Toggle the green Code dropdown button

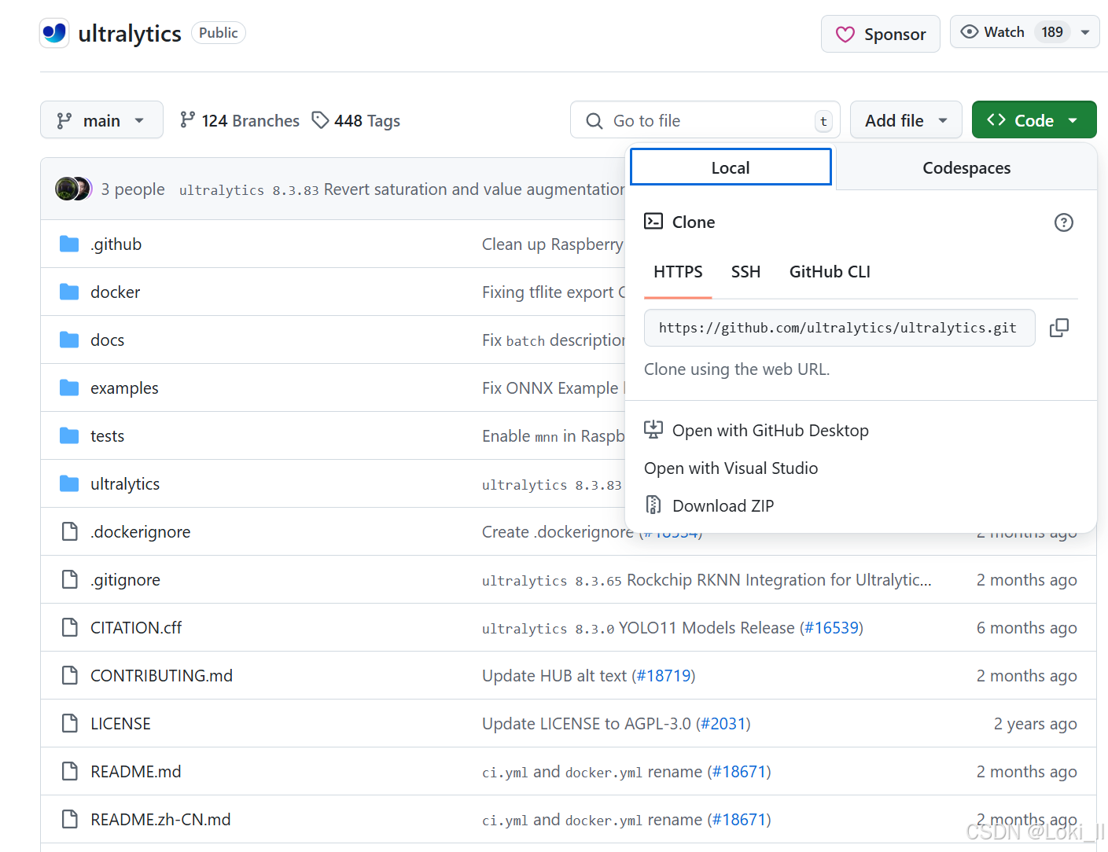(x=1034, y=120)
